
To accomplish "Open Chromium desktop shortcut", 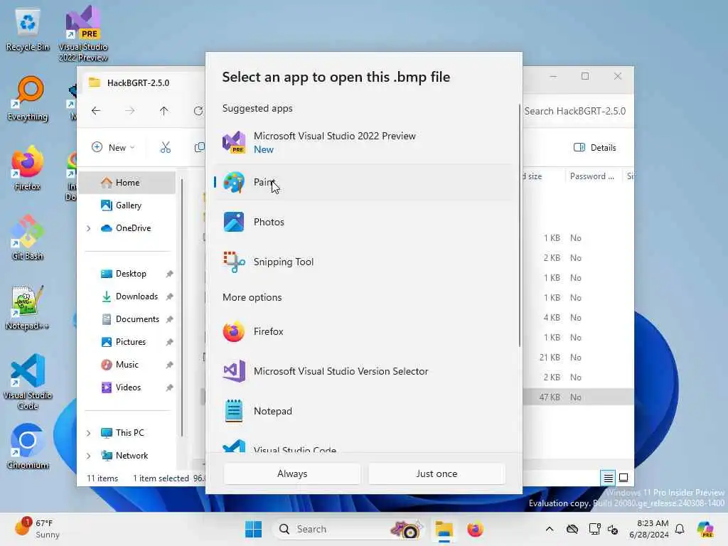I will coord(28,446).
